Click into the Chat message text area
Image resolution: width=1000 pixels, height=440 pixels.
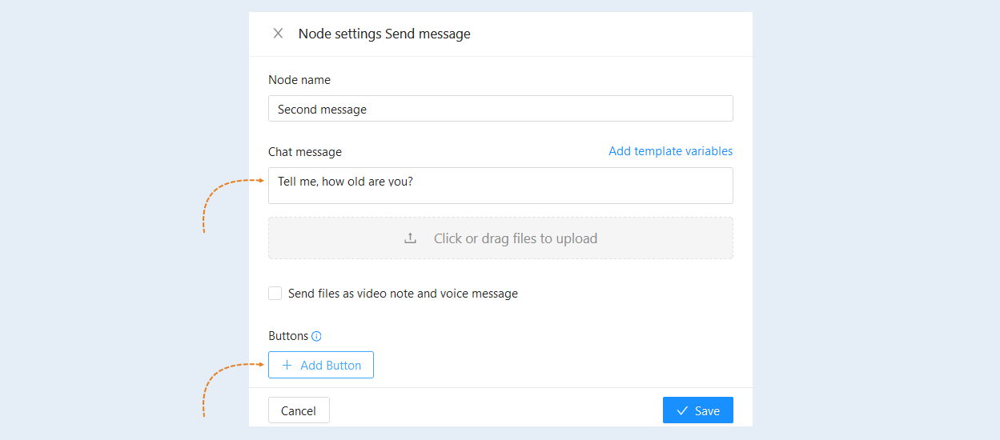tap(500, 186)
